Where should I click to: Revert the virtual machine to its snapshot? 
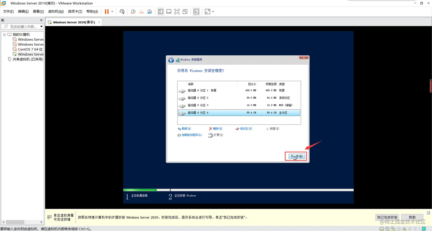141,11
